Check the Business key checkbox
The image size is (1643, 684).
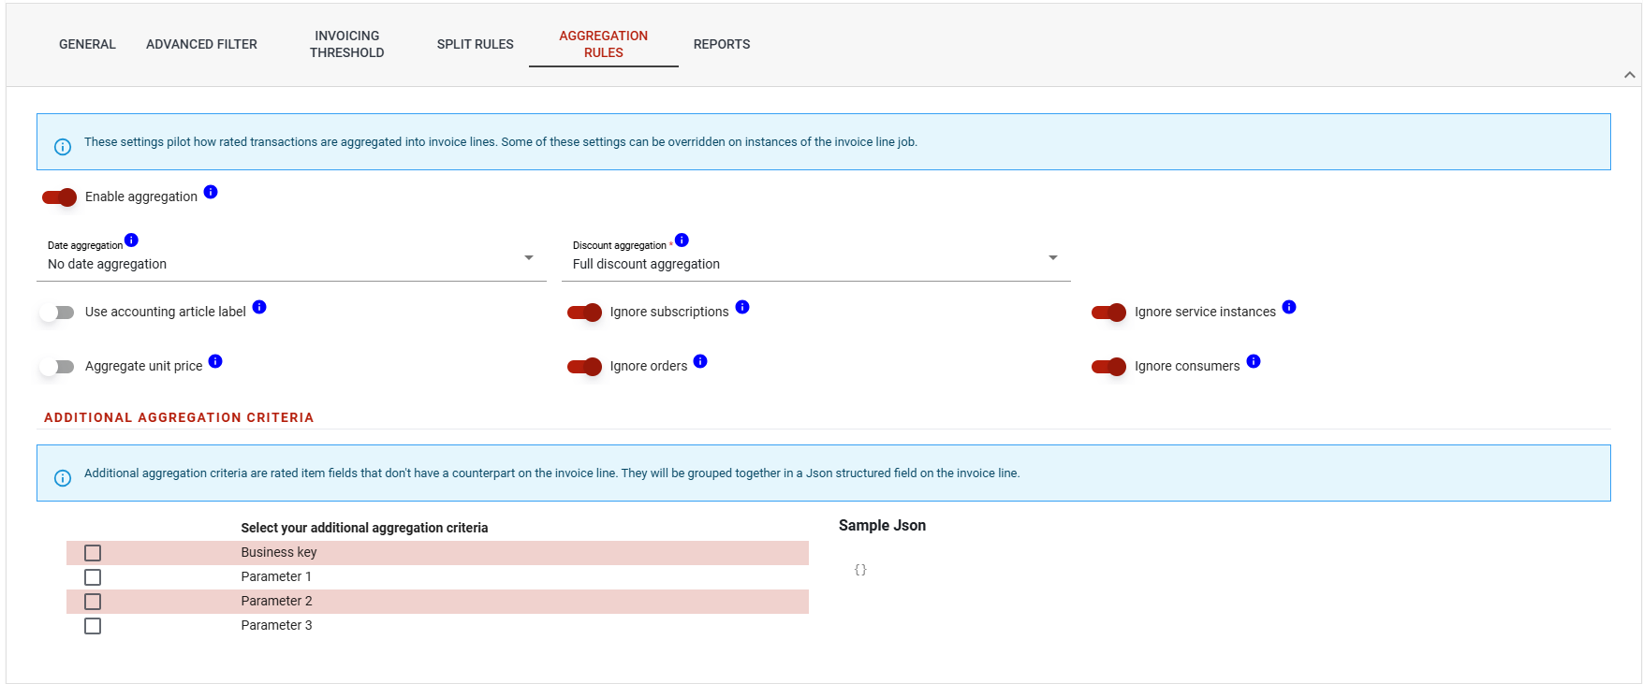pos(93,553)
